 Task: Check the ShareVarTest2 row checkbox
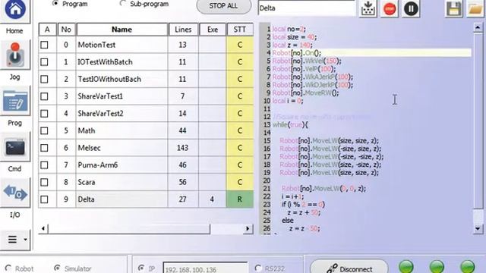pos(44,114)
